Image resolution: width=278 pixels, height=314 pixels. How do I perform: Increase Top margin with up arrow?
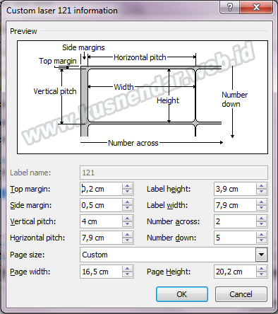[128, 186]
